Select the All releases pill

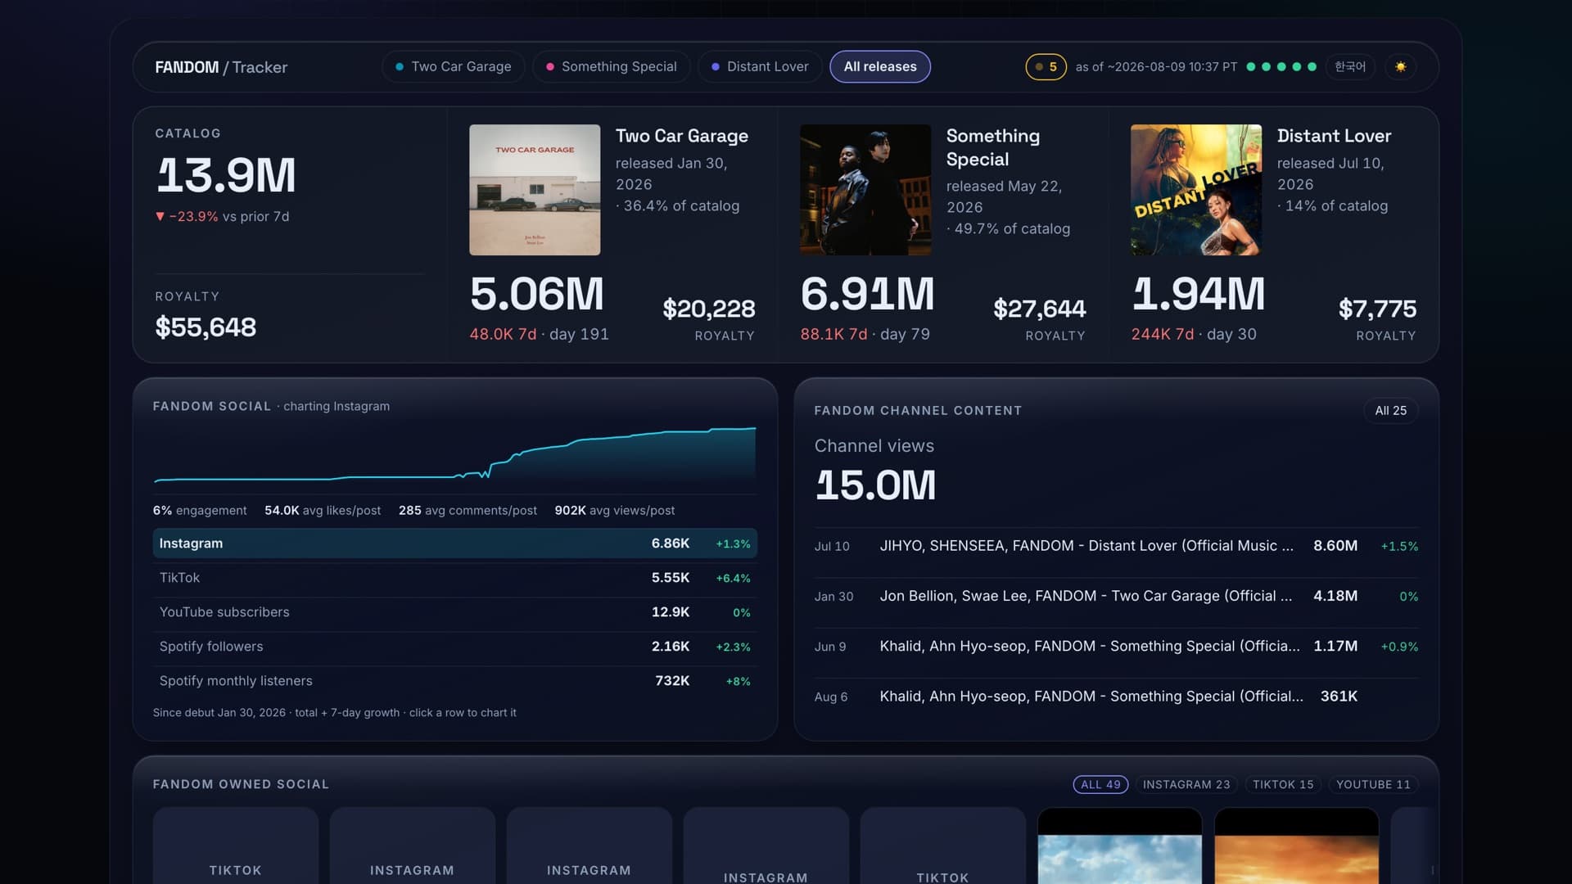pos(880,66)
